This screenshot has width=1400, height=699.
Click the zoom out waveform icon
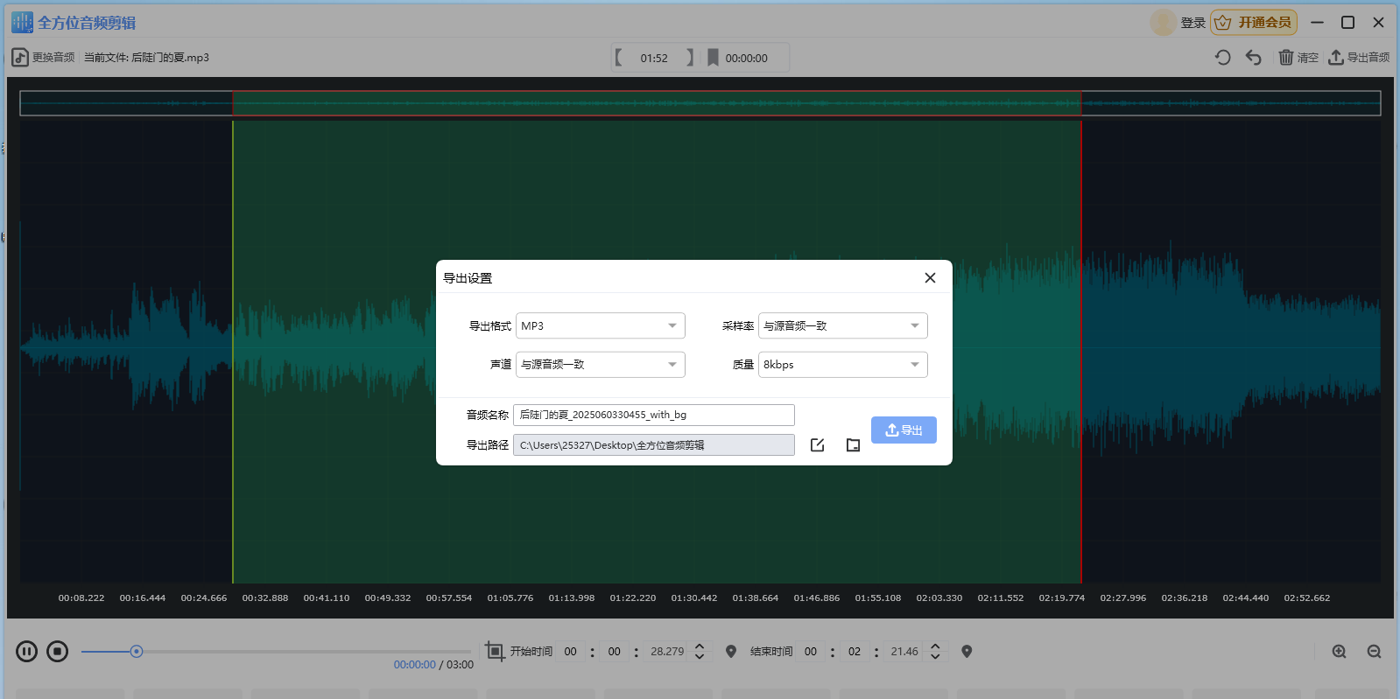pyautogui.click(x=1374, y=652)
